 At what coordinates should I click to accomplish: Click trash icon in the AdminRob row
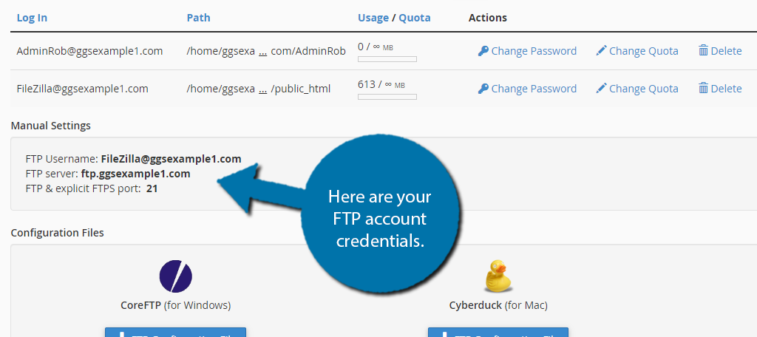tap(703, 51)
